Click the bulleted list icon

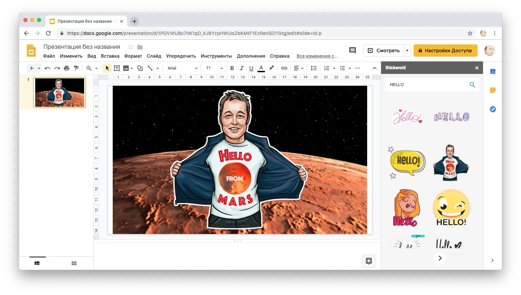[x=342, y=68]
